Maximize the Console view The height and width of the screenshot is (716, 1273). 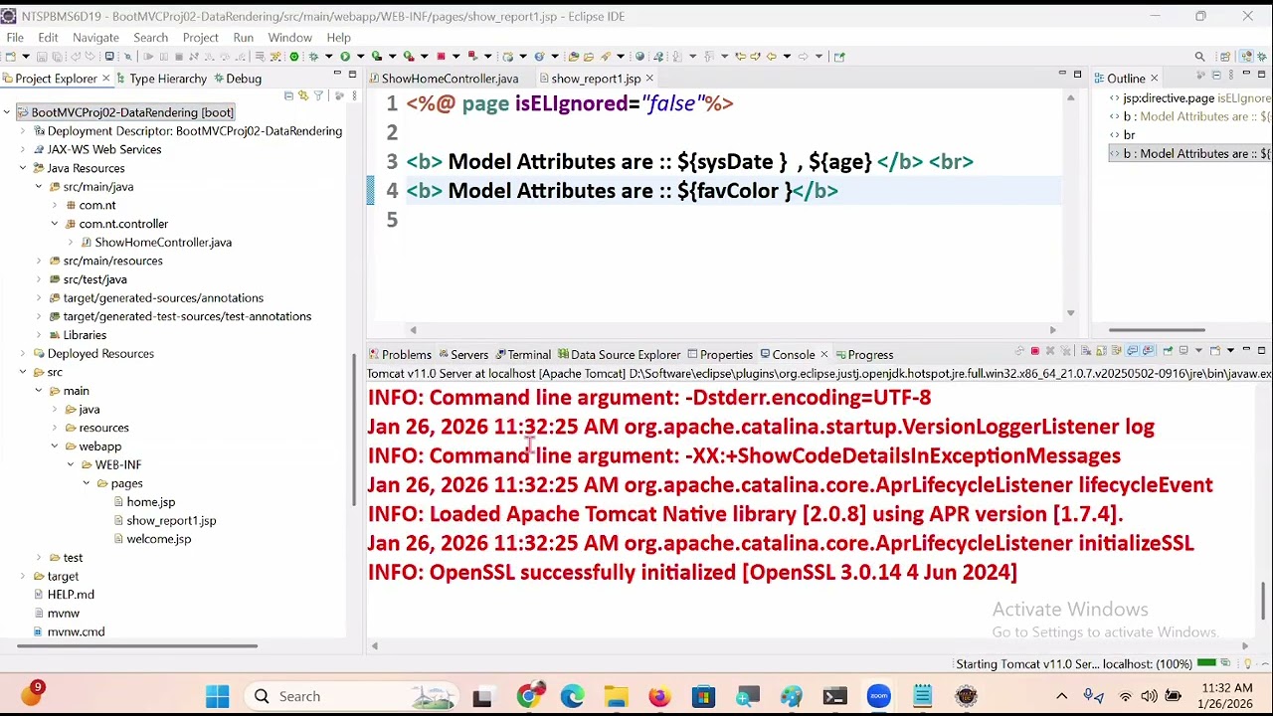coord(1261,350)
